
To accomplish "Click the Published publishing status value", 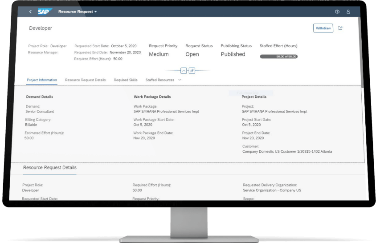I will coord(233,54).
